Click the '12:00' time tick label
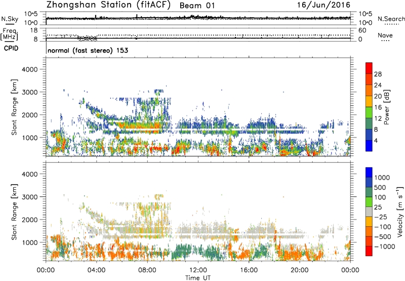This screenshot has height=281, width=405. (x=198, y=270)
